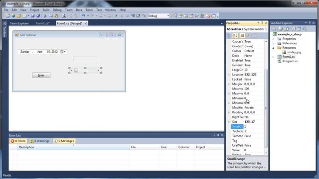Image resolution: width=319 pixels, height=179 pixels.
Task: Click Refresh icon in Solution Explorer
Action: point(286,29)
